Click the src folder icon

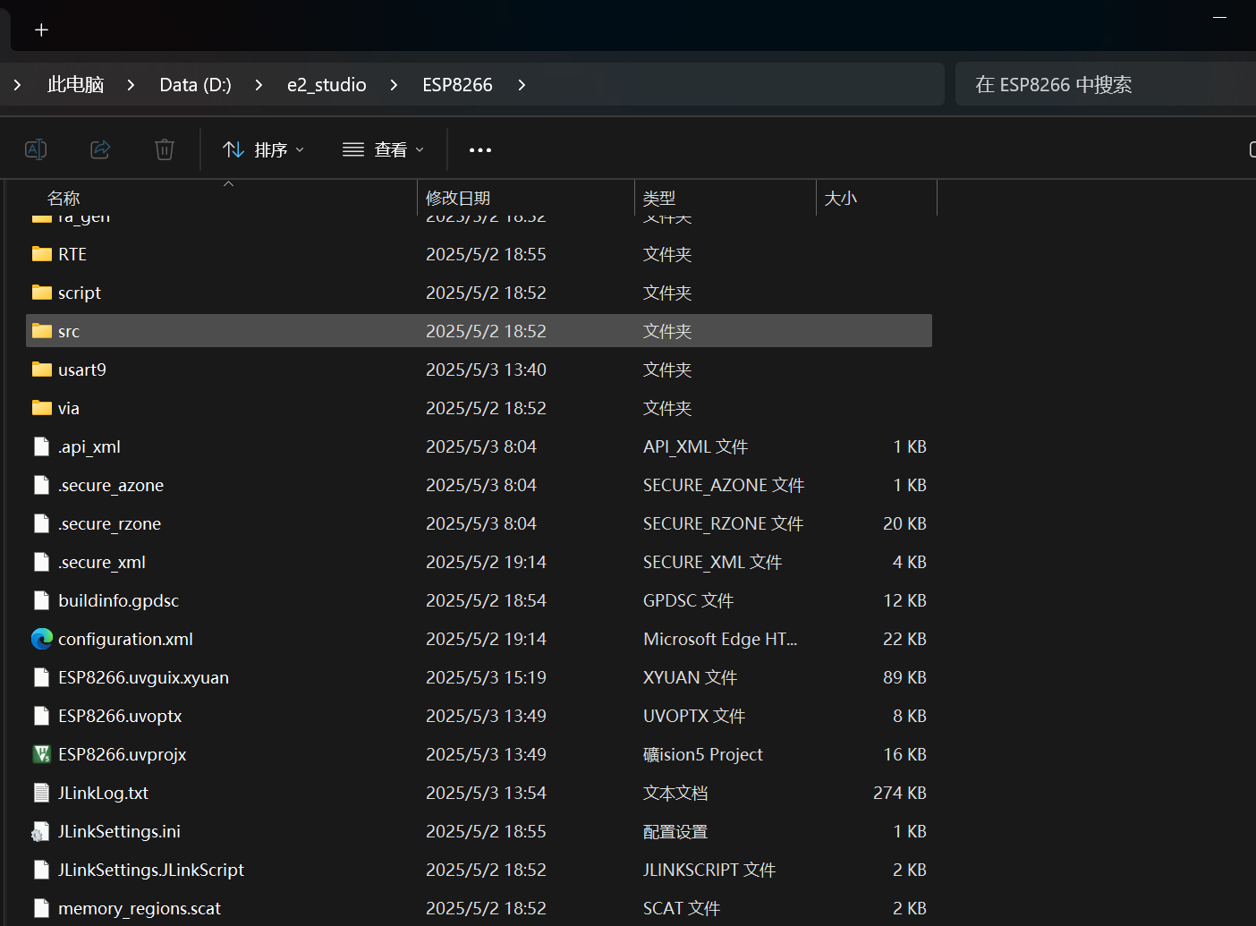pyautogui.click(x=41, y=331)
